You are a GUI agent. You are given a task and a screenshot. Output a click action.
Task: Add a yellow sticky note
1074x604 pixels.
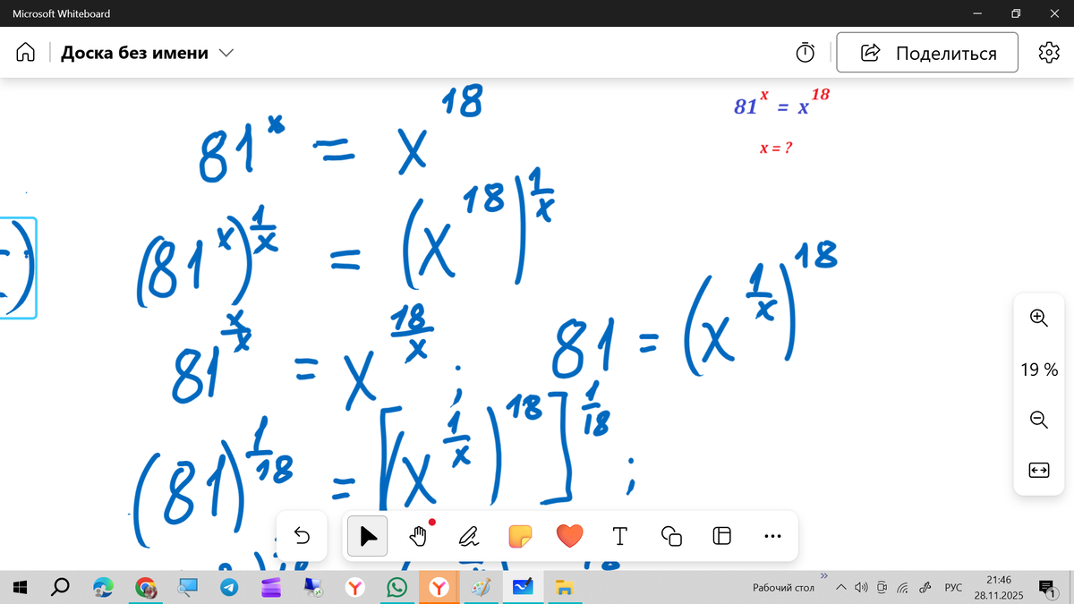pyautogui.click(x=519, y=536)
